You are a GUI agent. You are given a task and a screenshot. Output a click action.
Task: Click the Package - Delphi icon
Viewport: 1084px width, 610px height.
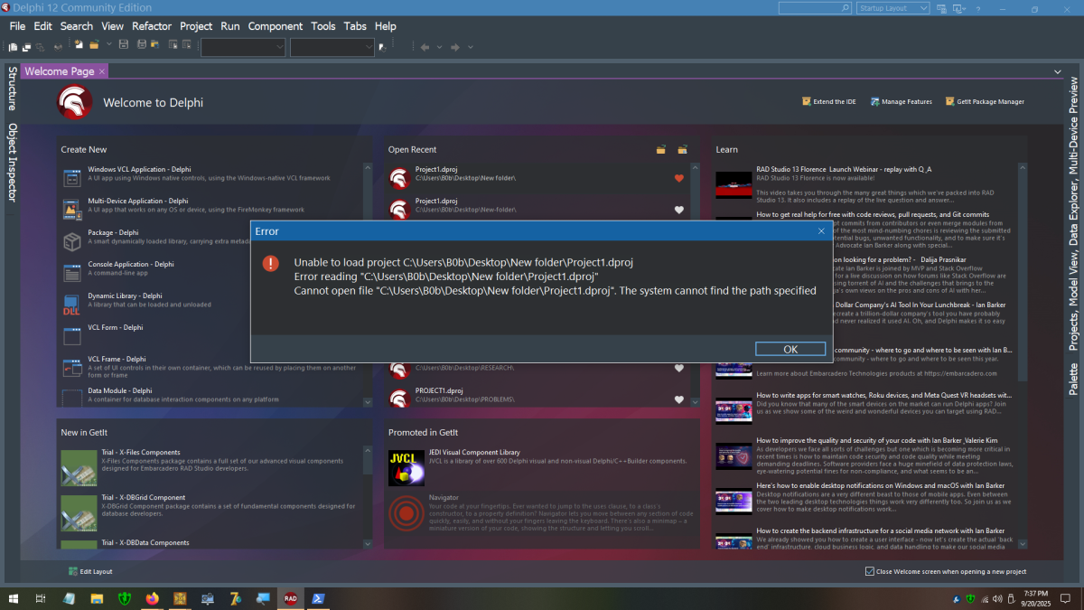click(72, 241)
